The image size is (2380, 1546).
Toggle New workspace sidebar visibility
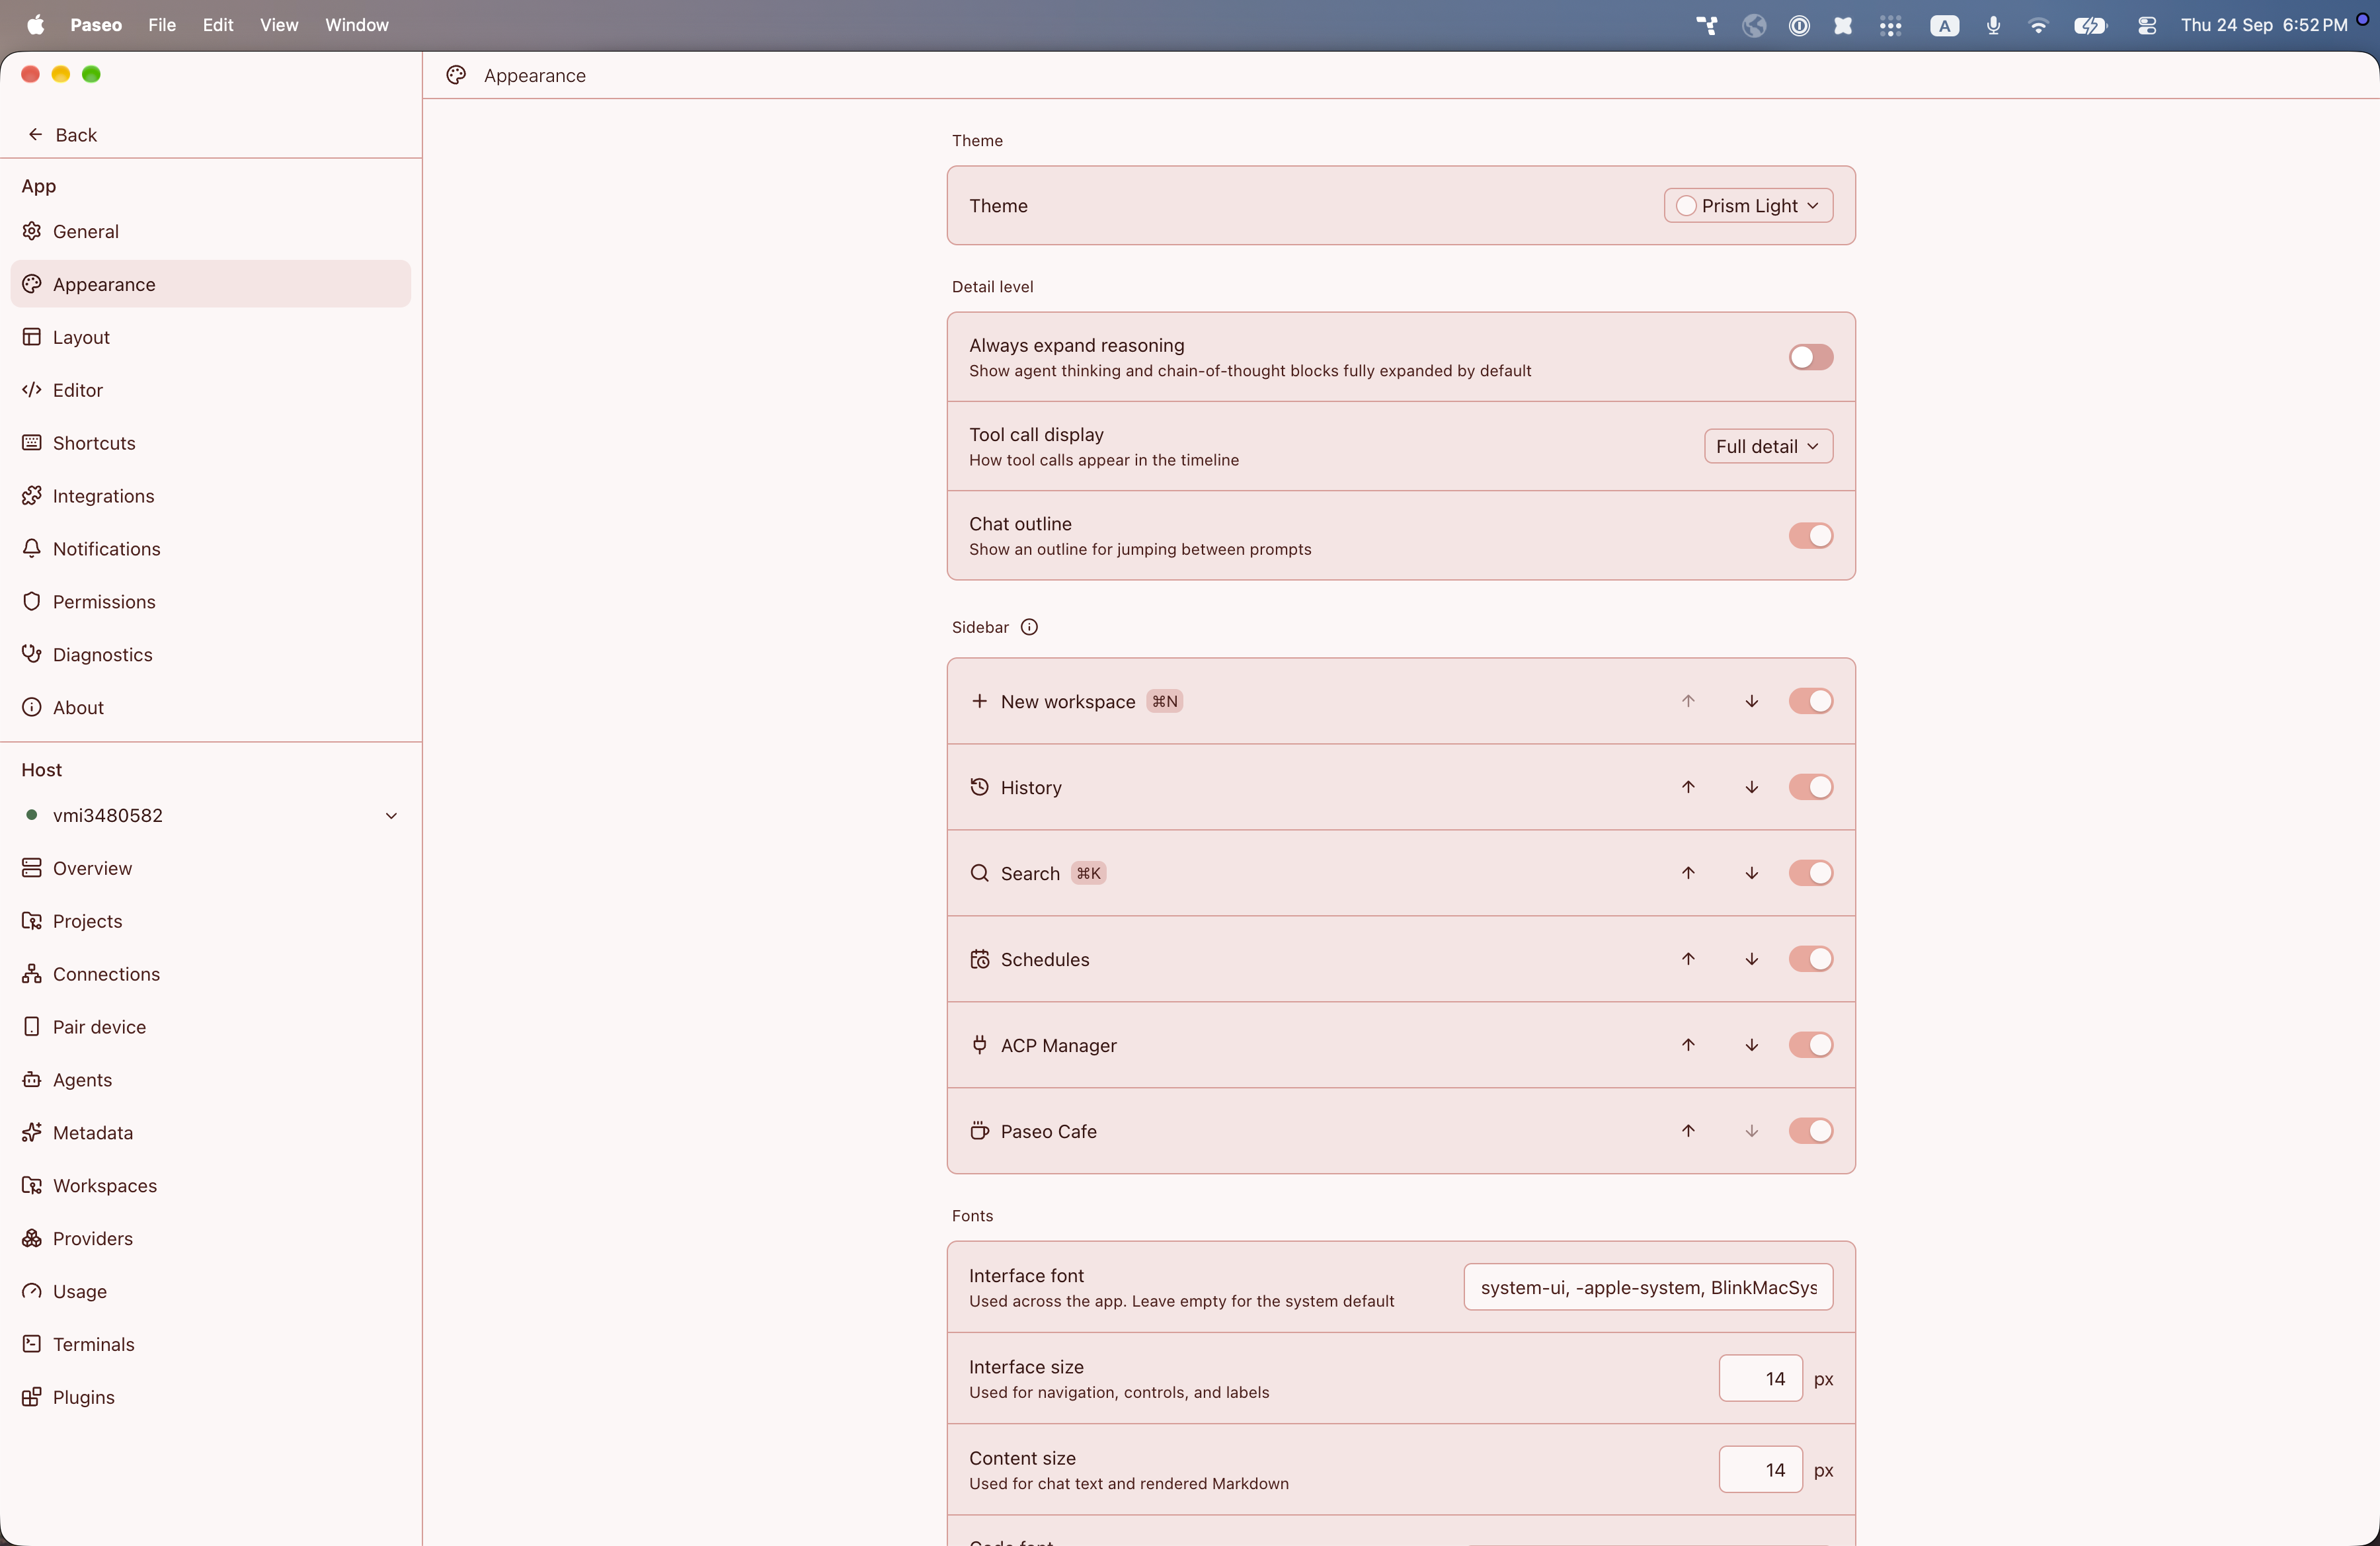coord(1810,701)
